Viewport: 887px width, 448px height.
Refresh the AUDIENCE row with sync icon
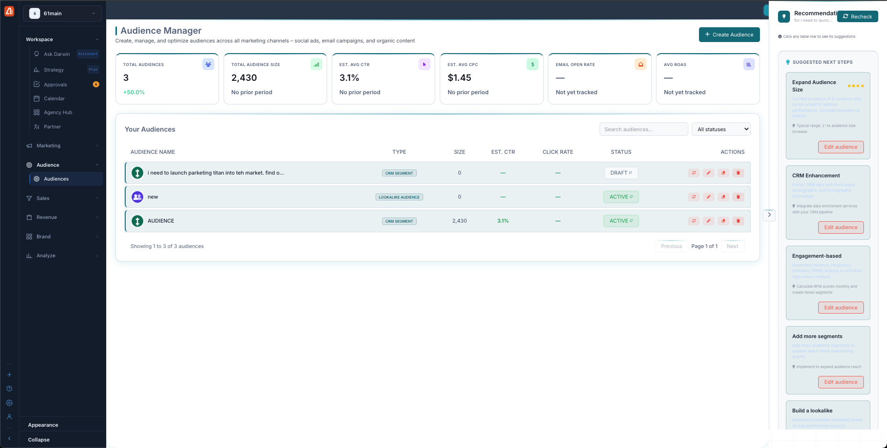(693, 221)
